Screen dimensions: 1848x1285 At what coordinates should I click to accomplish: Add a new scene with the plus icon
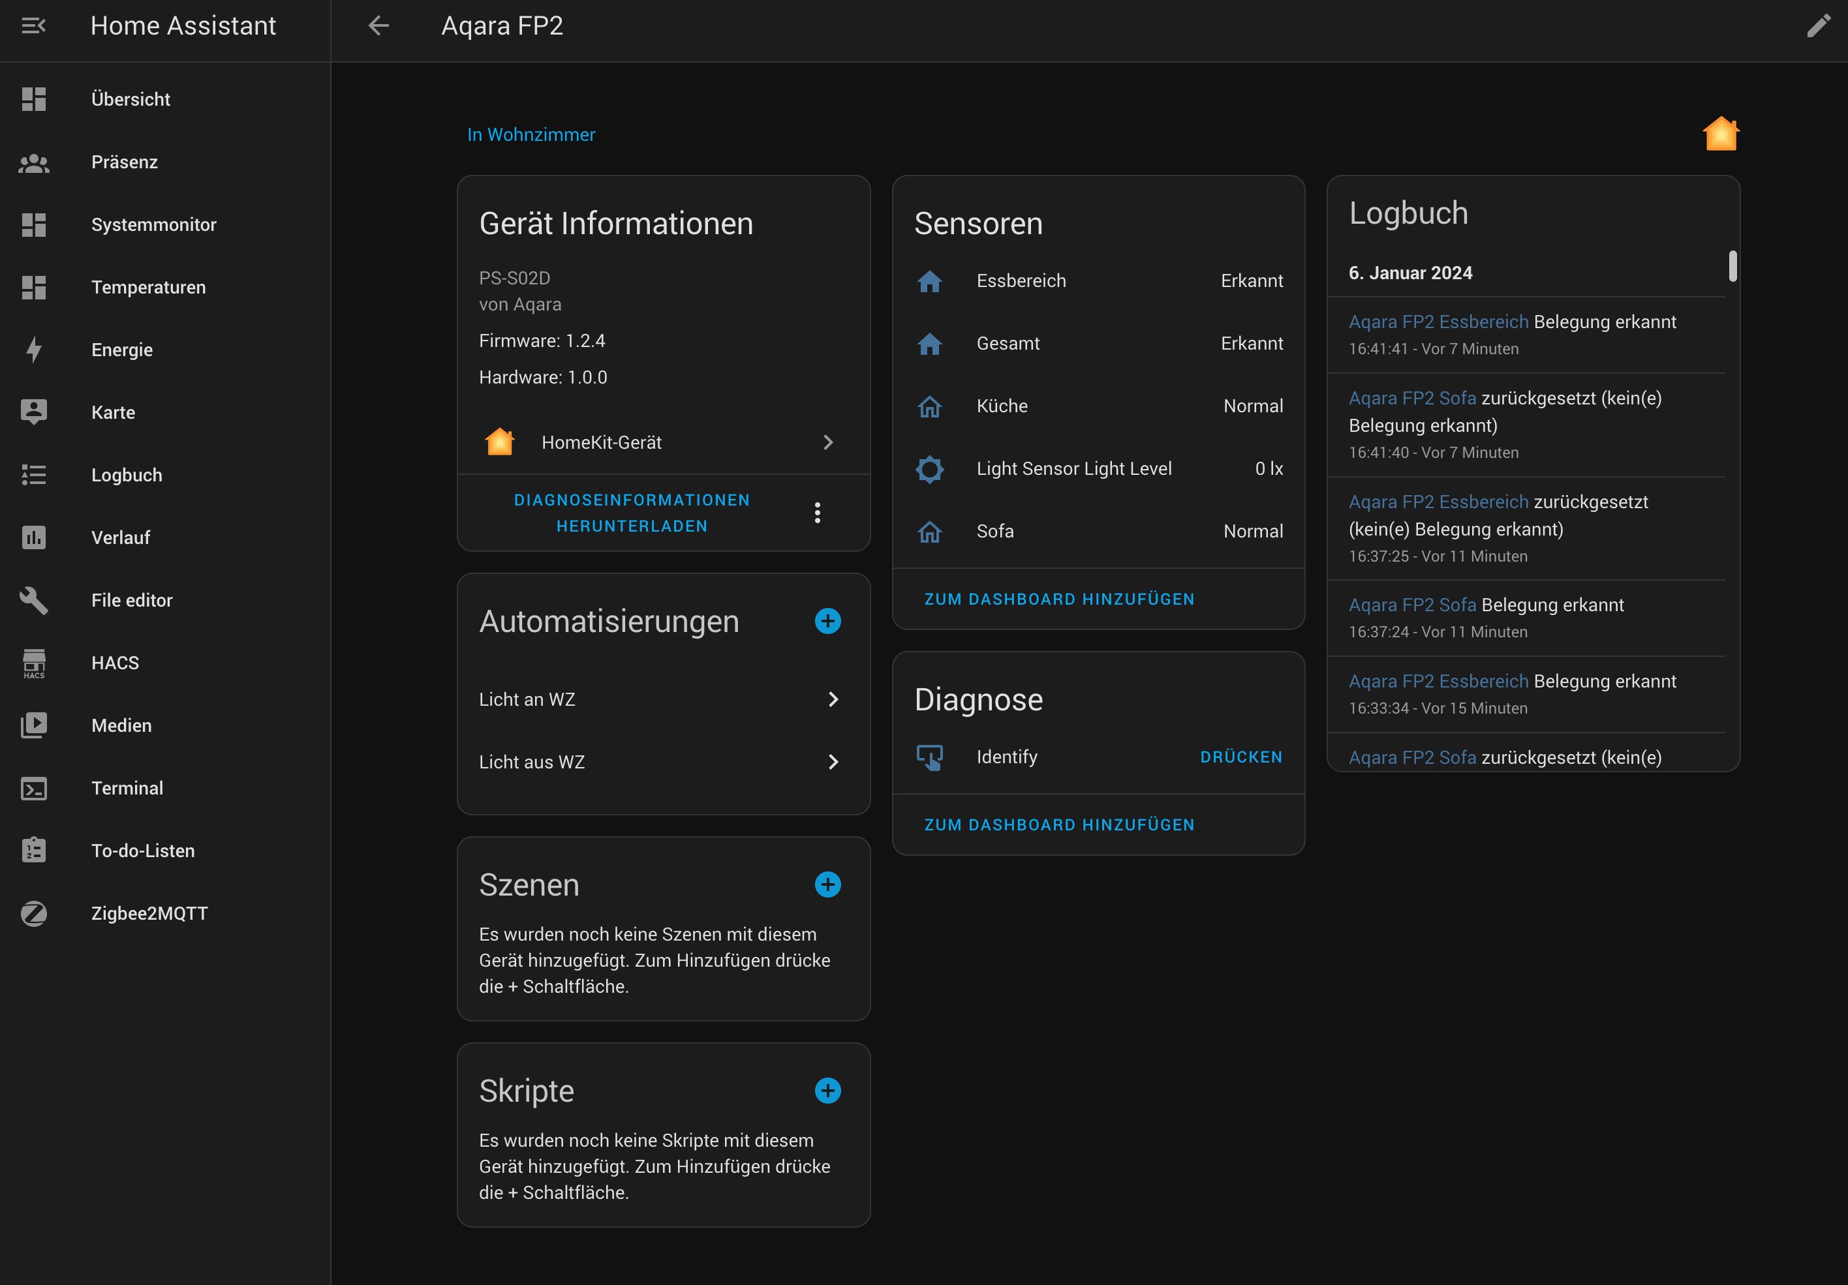[x=827, y=884]
